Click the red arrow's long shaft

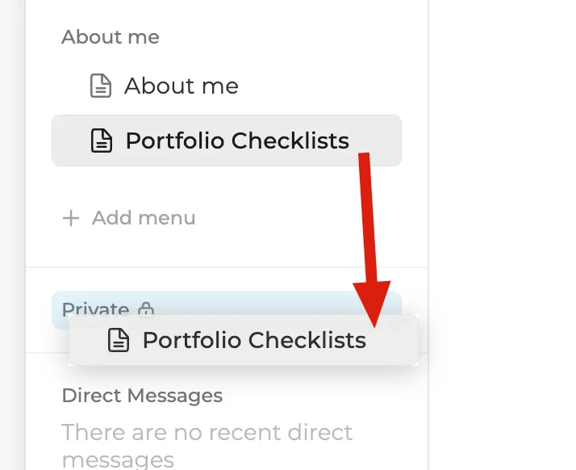pyautogui.click(x=368, y=218)
